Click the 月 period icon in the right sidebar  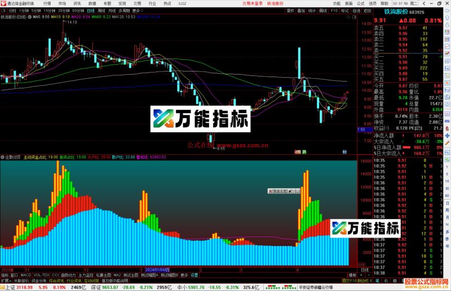pyautogui.click(x=447, y=217)
